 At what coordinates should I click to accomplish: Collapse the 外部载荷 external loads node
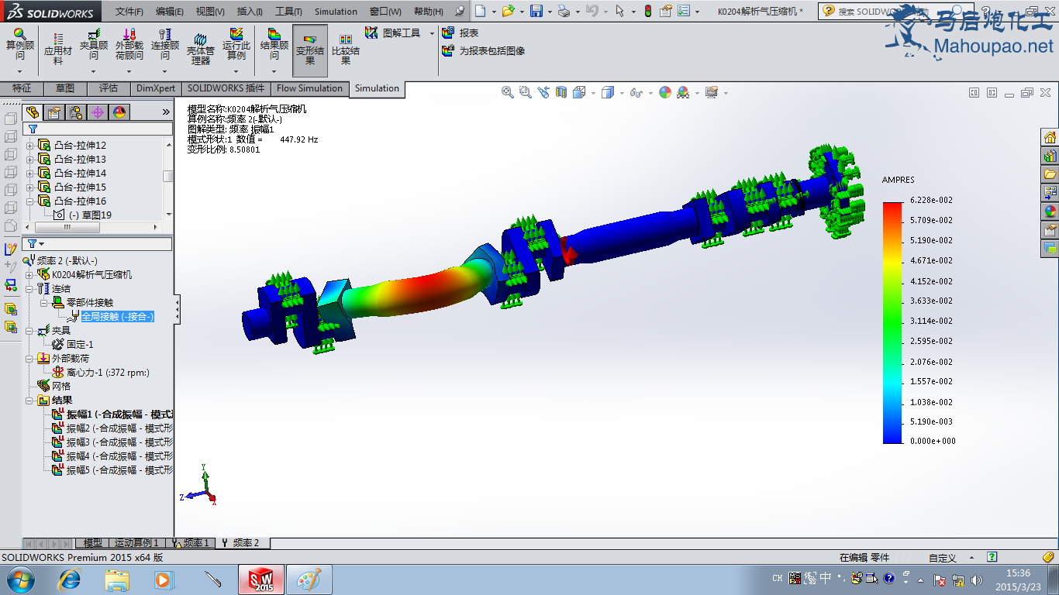coord(30,359)
